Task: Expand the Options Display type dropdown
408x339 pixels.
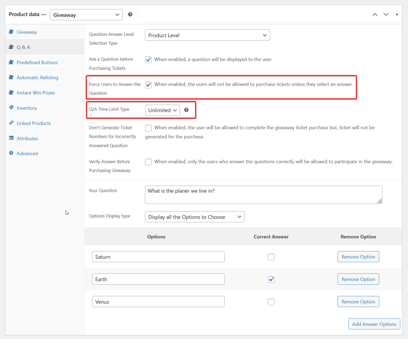Action: (194, 217)
